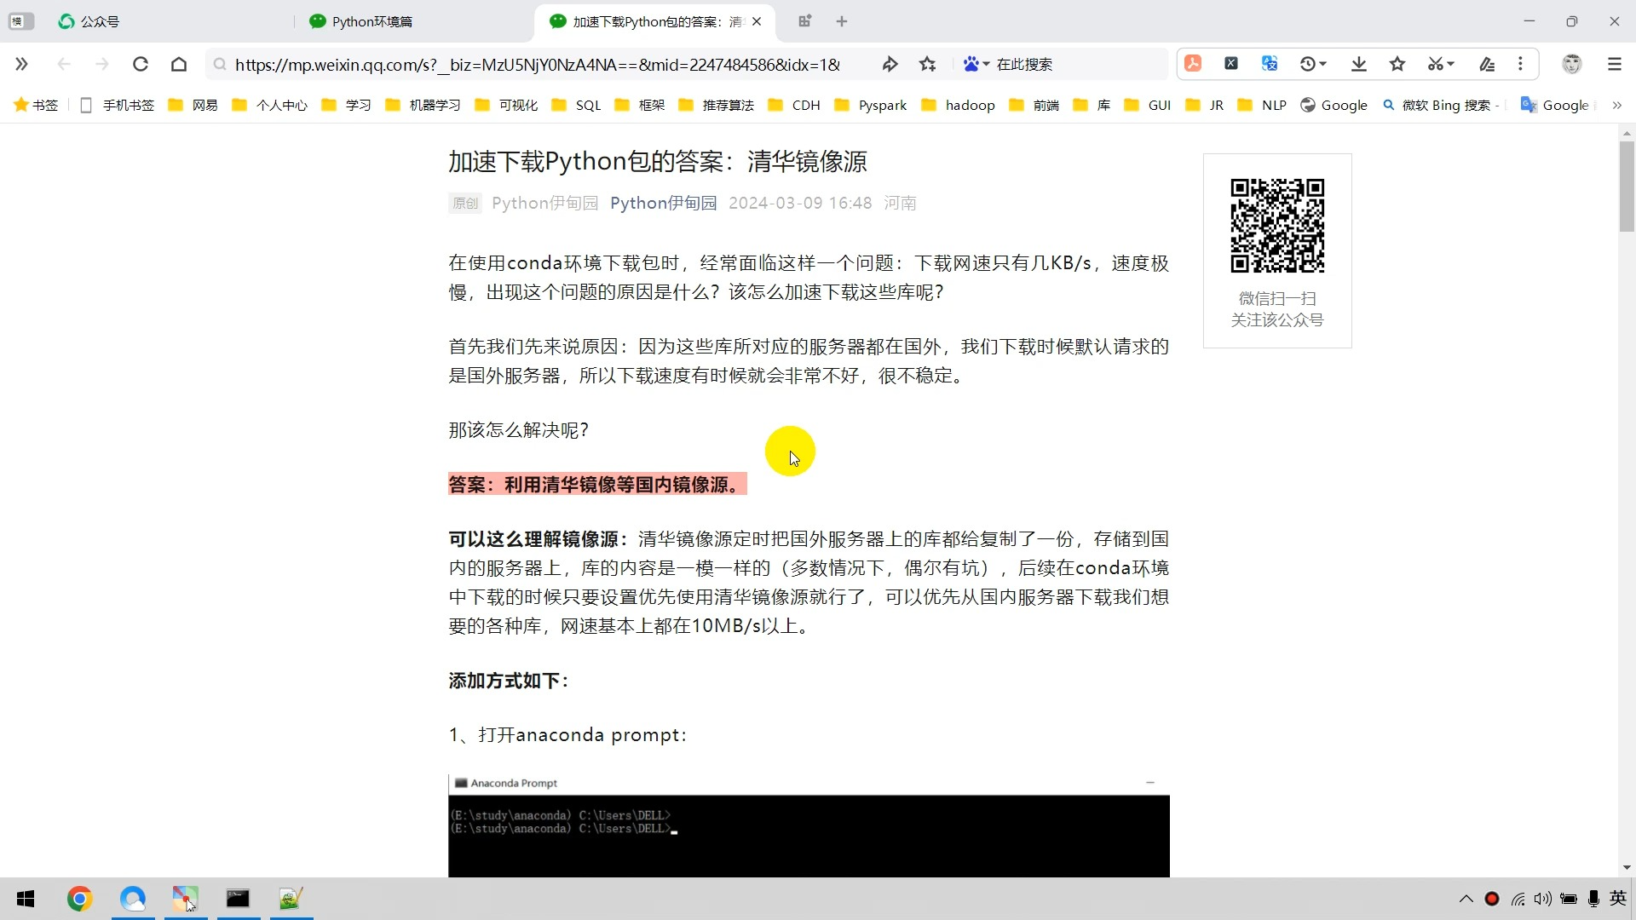Open the 可视化 bookmark folder
The height and width of the screenshot is (920, 1636).
click(506, 105)
